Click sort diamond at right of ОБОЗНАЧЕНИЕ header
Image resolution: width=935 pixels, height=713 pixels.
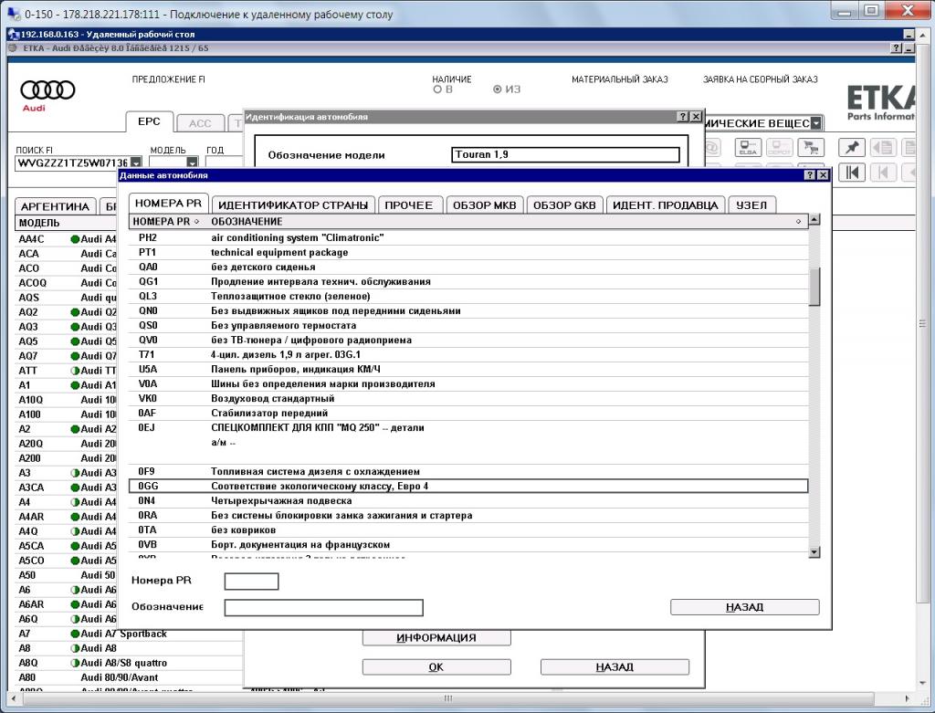pyautogui.click(x=798, y=222)
